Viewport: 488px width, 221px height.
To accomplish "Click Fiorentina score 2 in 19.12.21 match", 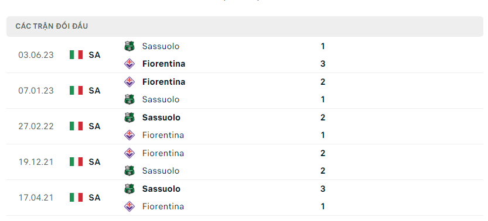I will tap(323, 153).
